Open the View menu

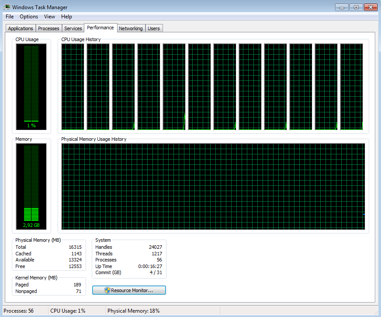[49, 17]
